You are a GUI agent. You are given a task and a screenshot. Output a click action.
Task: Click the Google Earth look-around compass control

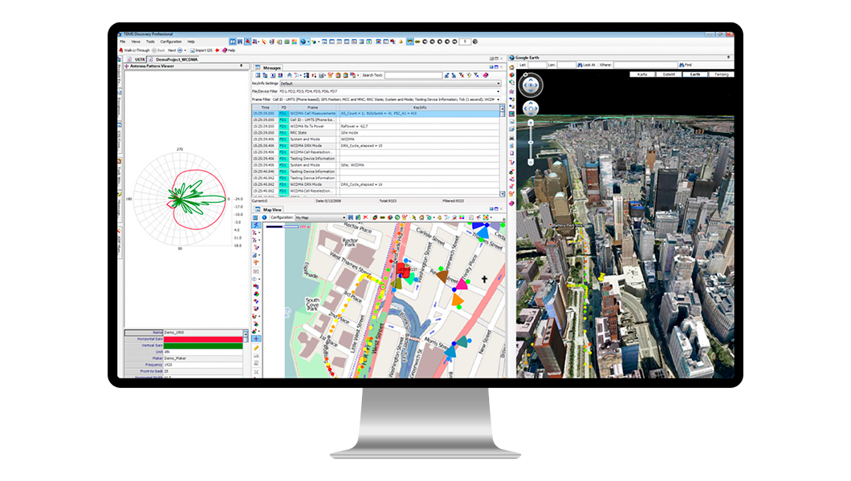tap(530, 85)
